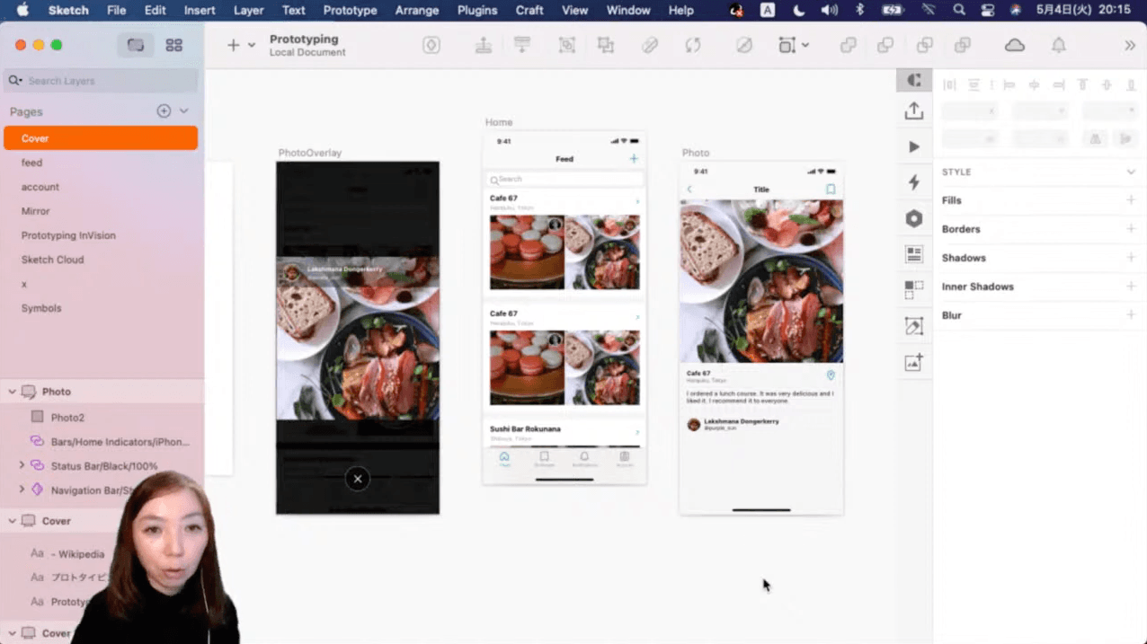Click the Craft Prototype play icon

click(914, 146)
